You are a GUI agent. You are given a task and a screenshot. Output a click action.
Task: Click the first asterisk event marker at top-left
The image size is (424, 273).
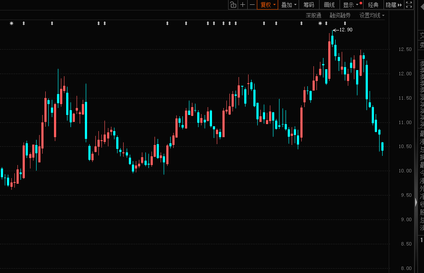click(x=11, y=23)
